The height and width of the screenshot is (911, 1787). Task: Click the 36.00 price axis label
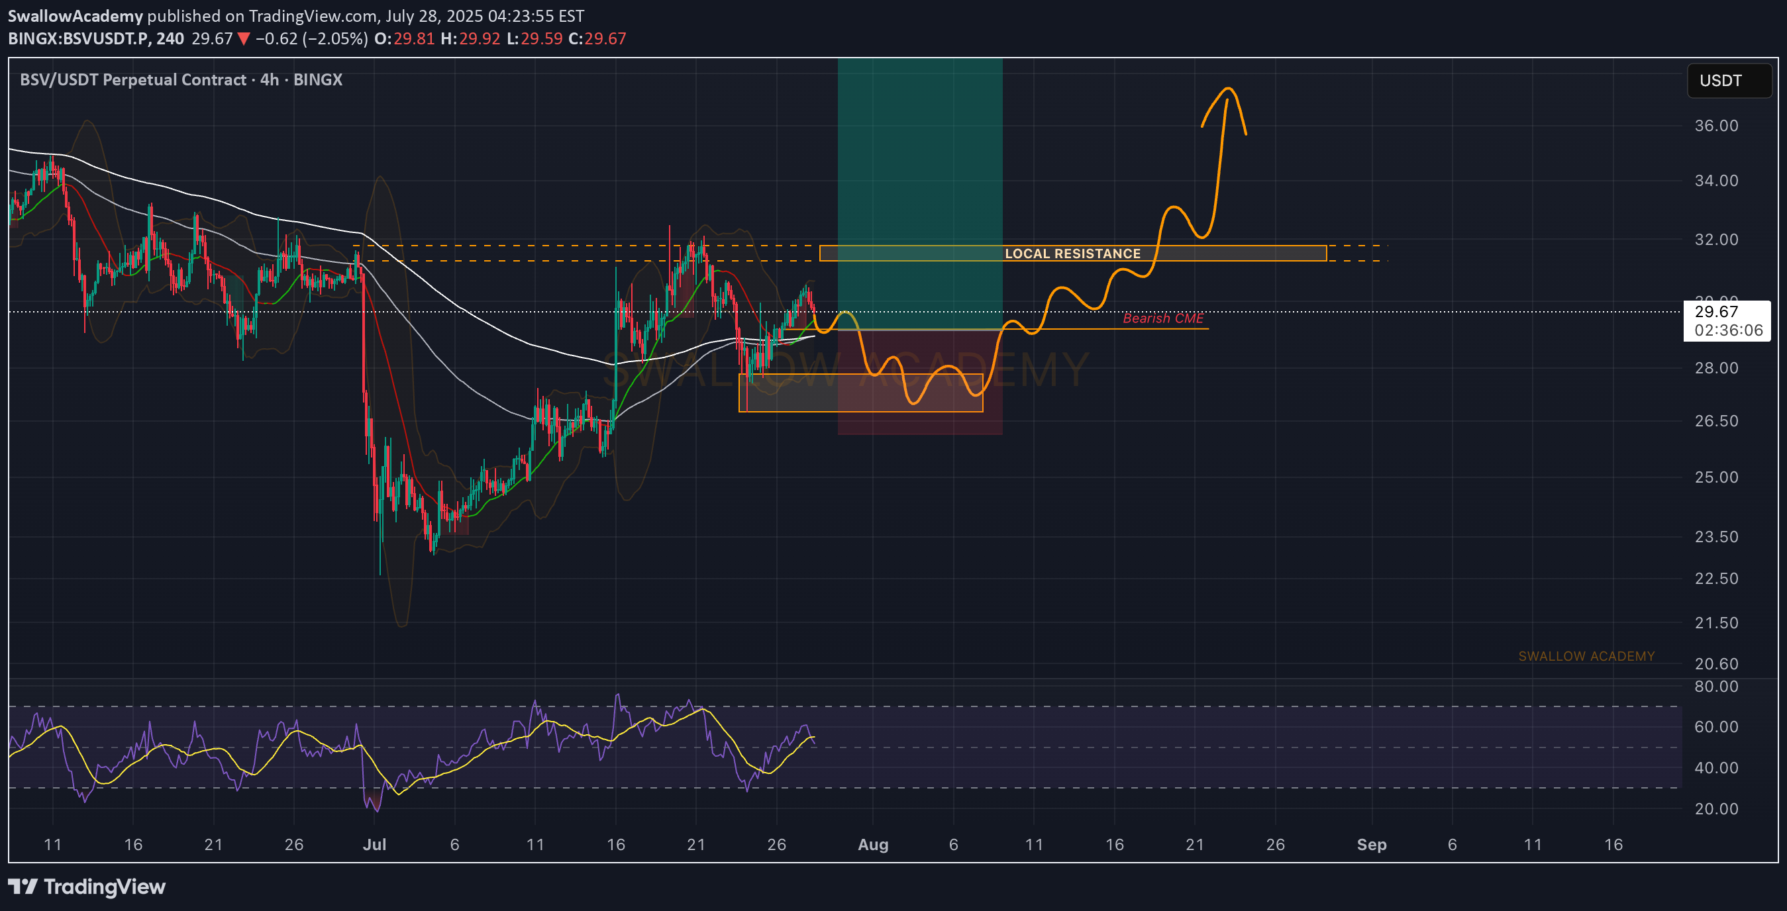click(1716, 126)
